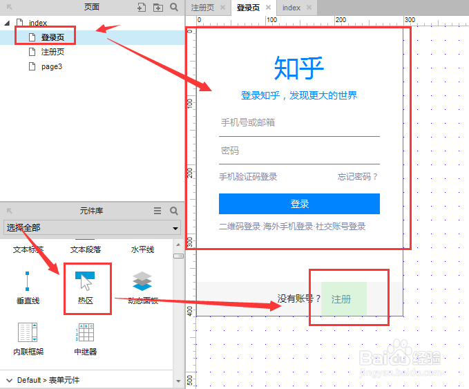This screenshot has height=389, width=469.
Task: Click the 手机号或邮箱 input field
Action: pyautogui.click(x=299, y=123)
